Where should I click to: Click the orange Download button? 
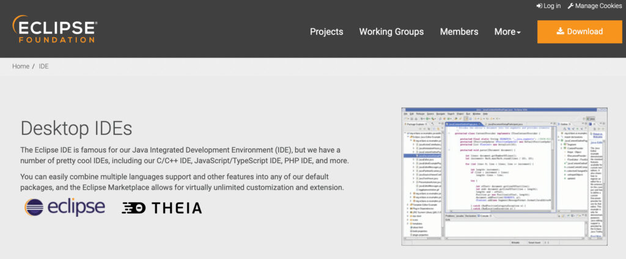click(x=580, y=32)
